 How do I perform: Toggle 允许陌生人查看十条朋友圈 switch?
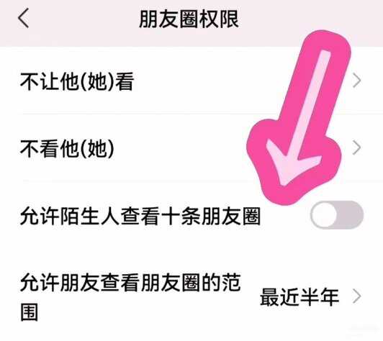[x=337, y=215]
